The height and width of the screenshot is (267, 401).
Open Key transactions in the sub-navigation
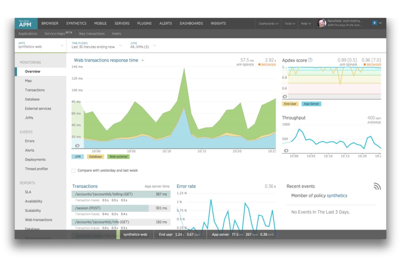(92, 34)
